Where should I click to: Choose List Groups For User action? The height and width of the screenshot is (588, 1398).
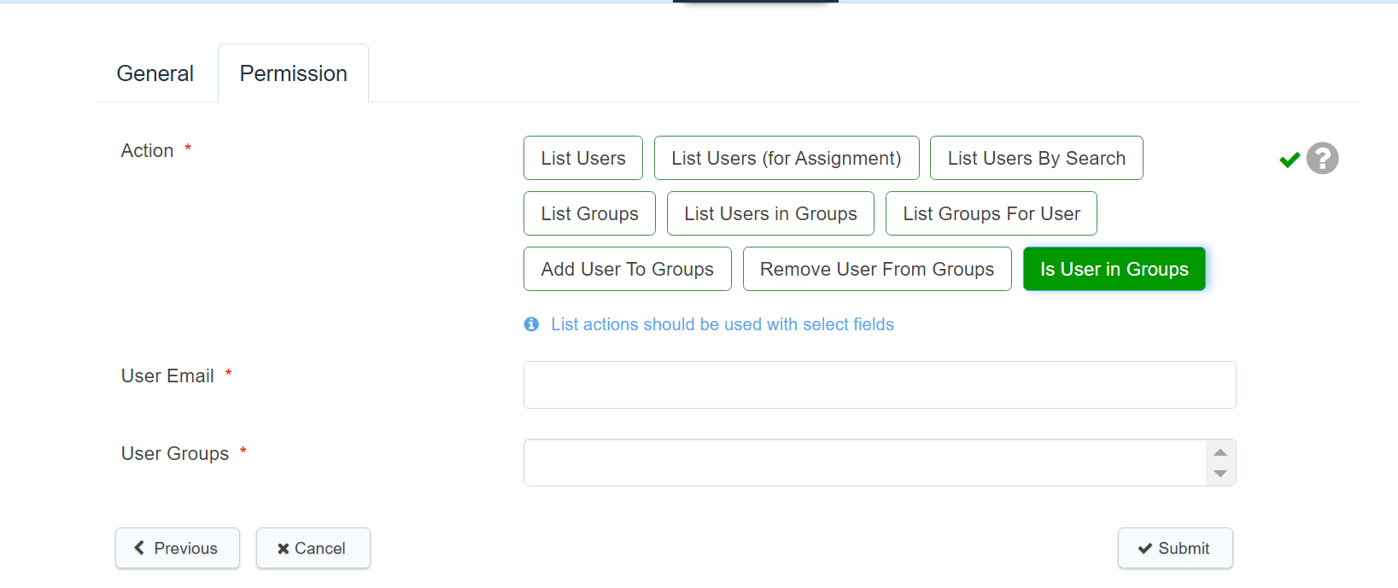(991, 213)
